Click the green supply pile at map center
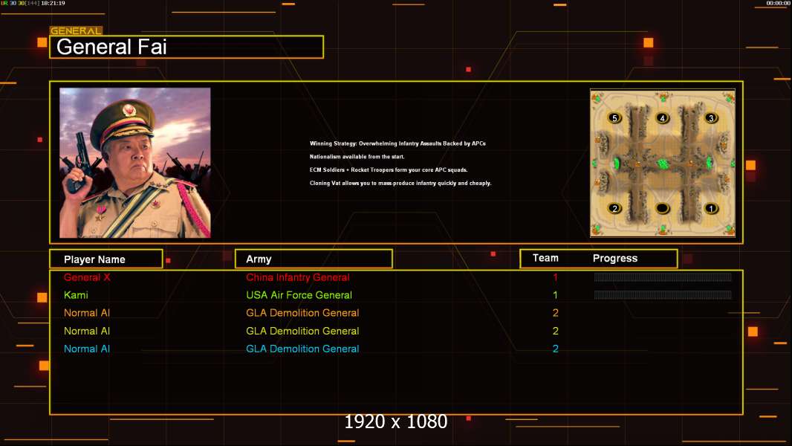Image resolution: width=792 pixels, height=446 pixels. pos(663,164)
